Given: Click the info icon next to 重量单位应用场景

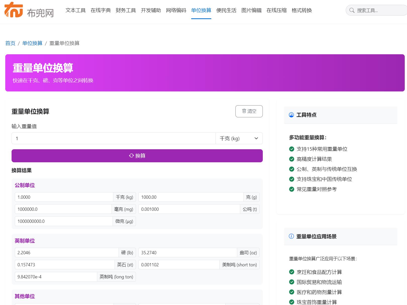Looking at the screenshot, I should (291, 236).
